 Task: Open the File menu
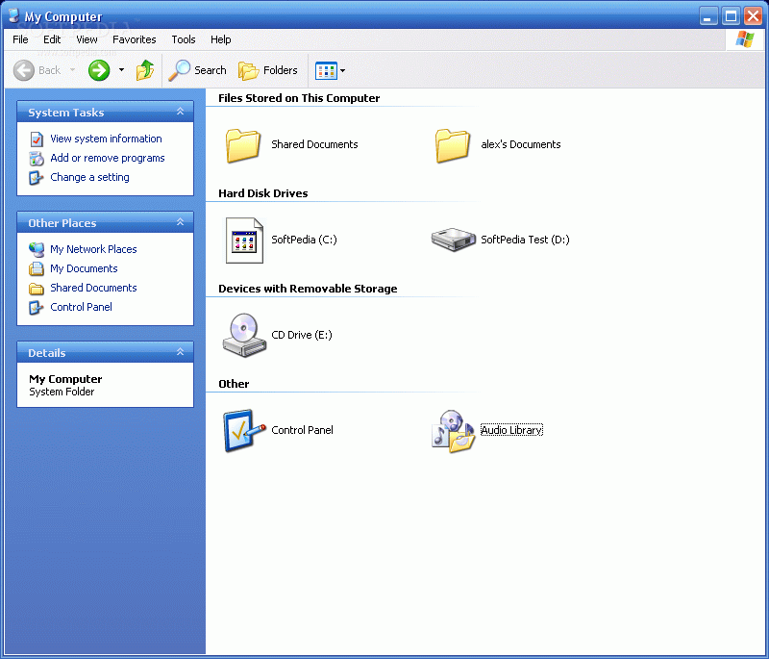[x=20, y=39]
